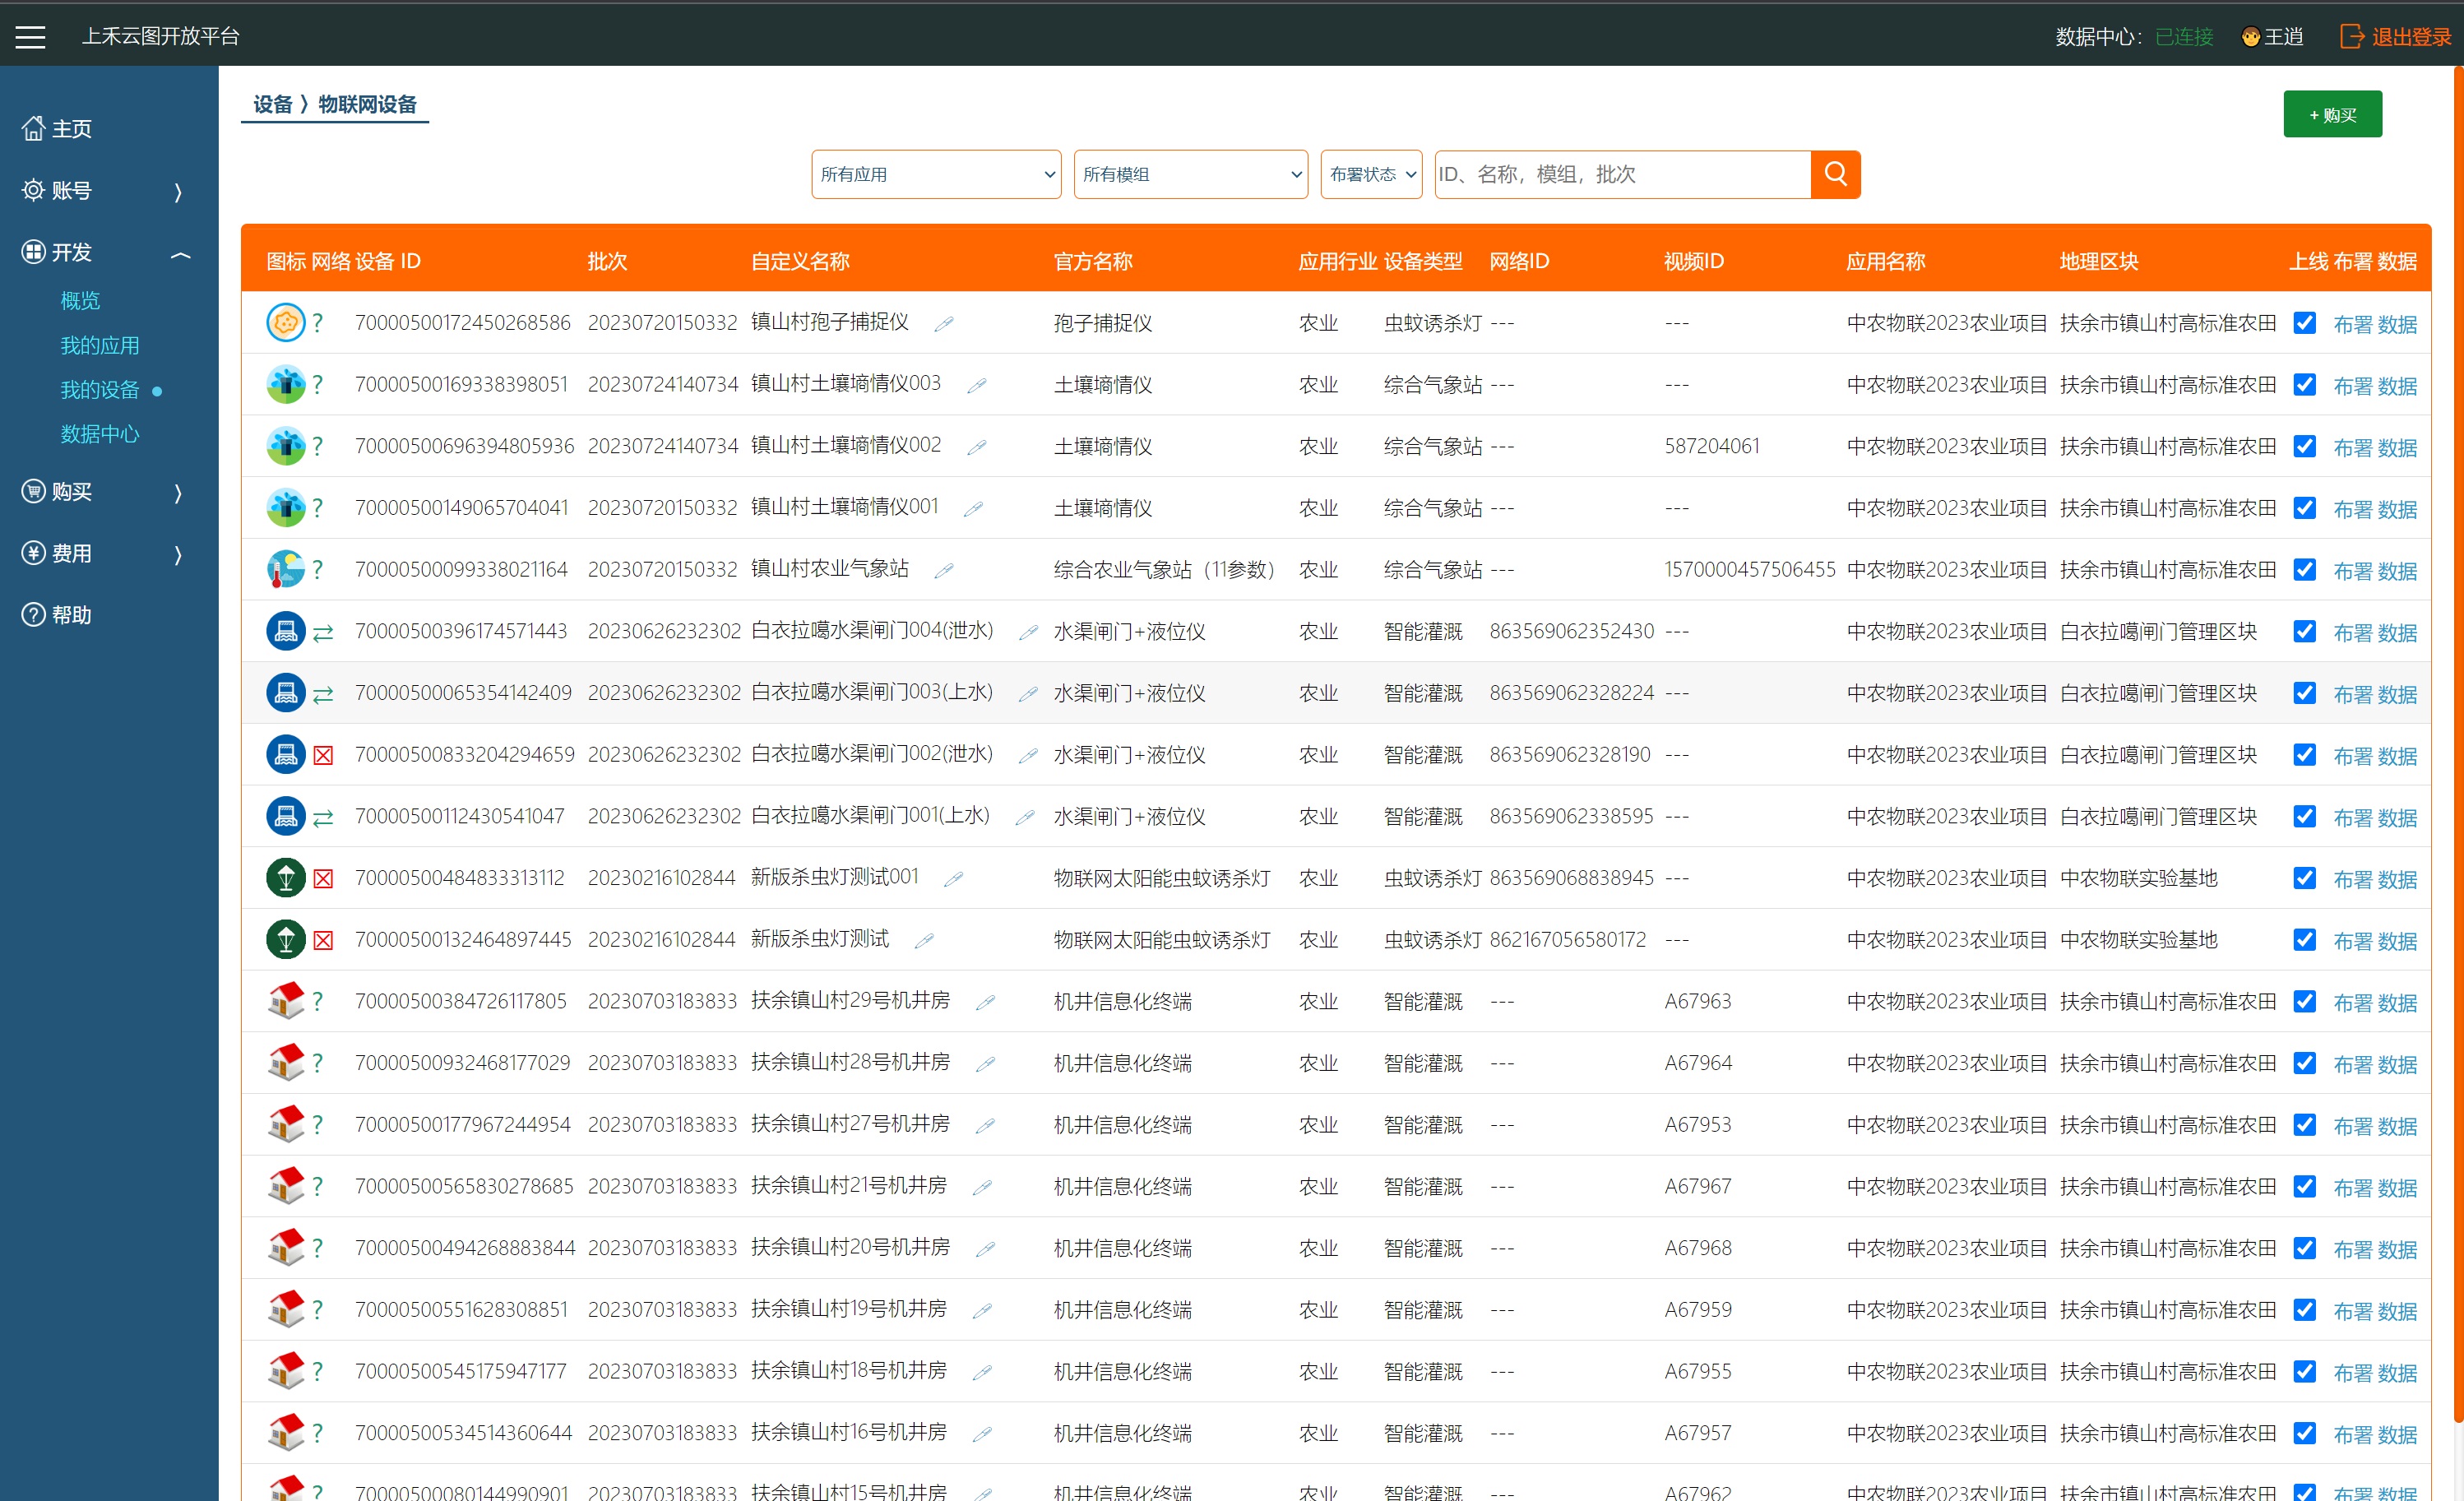The width and height of the screenshot is (2464, 1501).
Task: Click the spore catcher device icon in first row
Action: point(285,322)
